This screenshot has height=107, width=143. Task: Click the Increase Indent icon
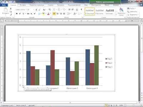pyautogui.click(x=73, y=10)
